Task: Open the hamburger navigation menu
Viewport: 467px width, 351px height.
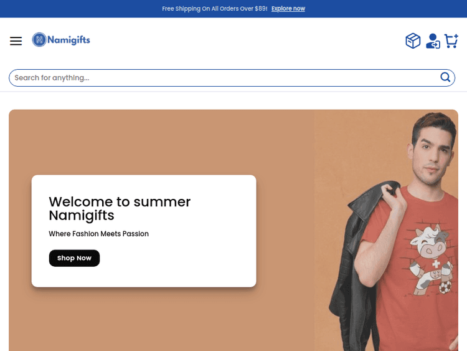Action: click(x=16, y=41)
